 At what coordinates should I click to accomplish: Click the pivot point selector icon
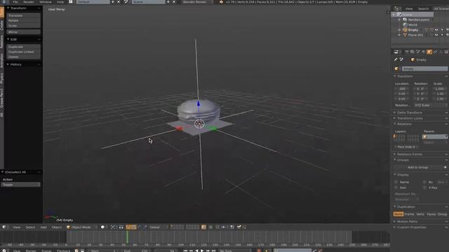click(x=113, y=227)
